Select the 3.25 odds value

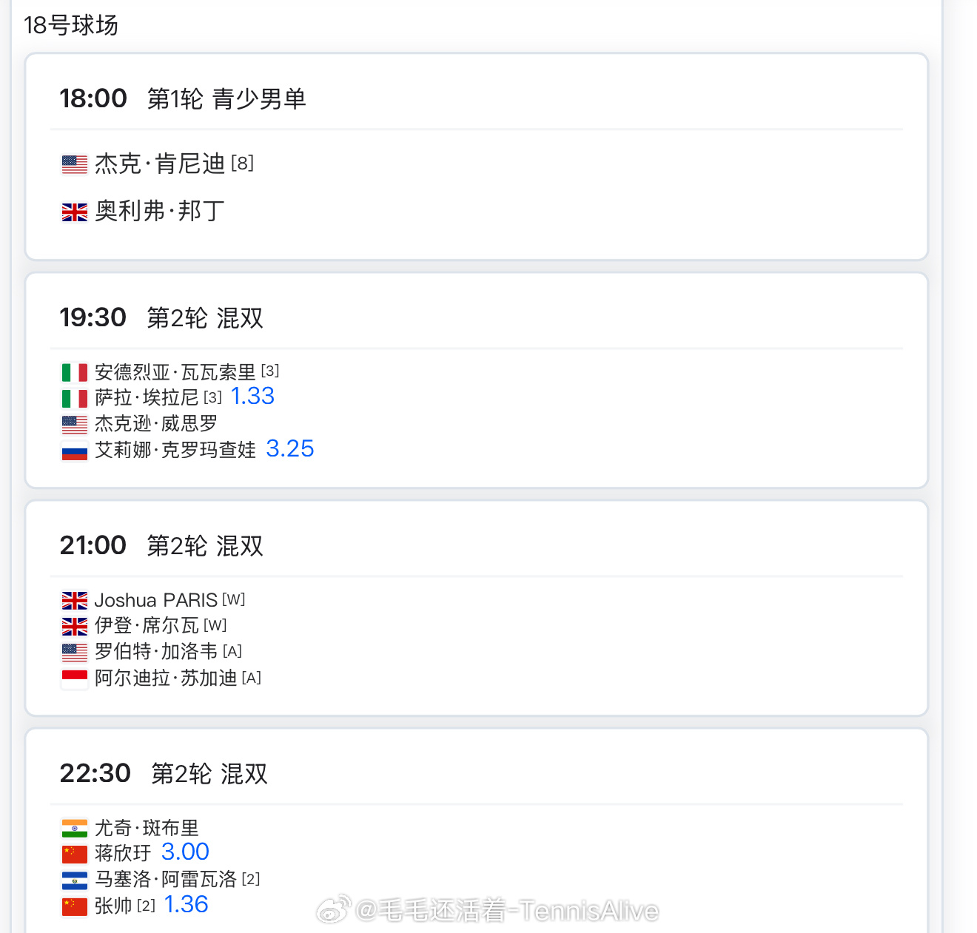tap(290, 449)
